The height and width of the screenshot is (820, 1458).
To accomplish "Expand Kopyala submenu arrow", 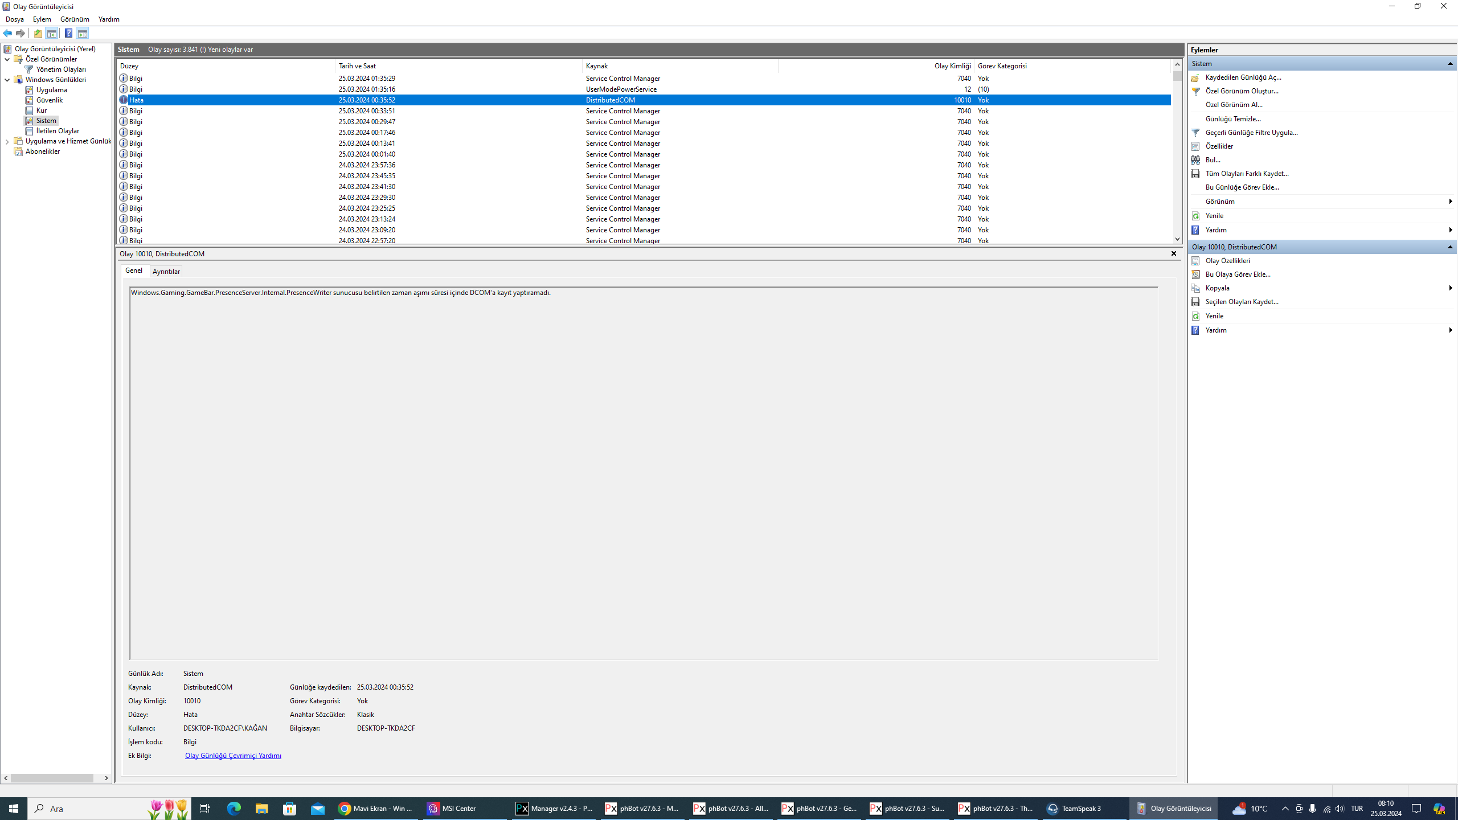I will pos(1450,288).
